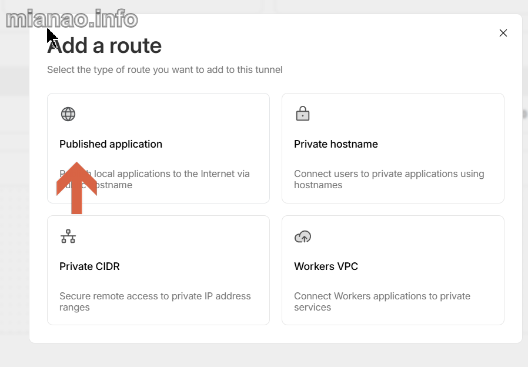Select the Workers VPC title
The height and width of the screenshot is (367, 528).
[326, 266]
